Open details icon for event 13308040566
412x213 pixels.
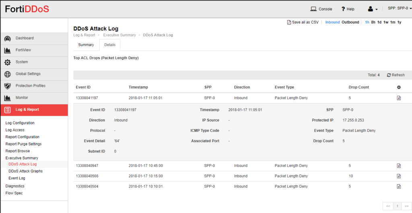coord(399,176)
